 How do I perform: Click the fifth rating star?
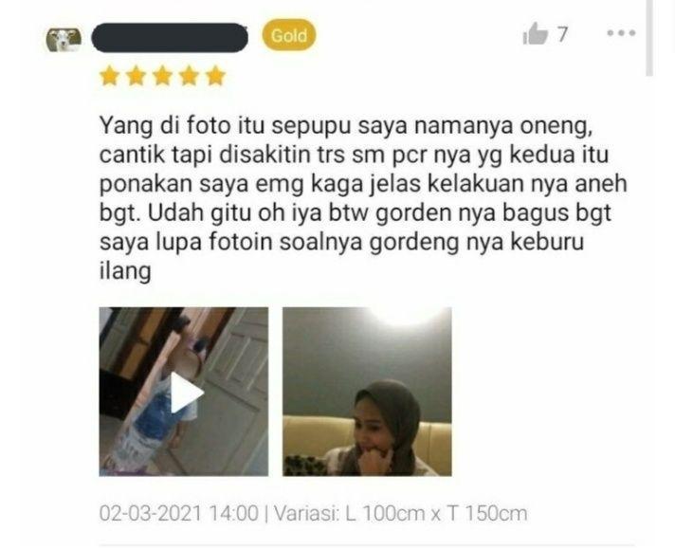215,76
